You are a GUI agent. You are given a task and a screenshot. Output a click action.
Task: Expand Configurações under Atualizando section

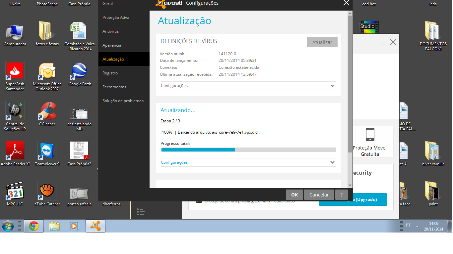point(332,162)
